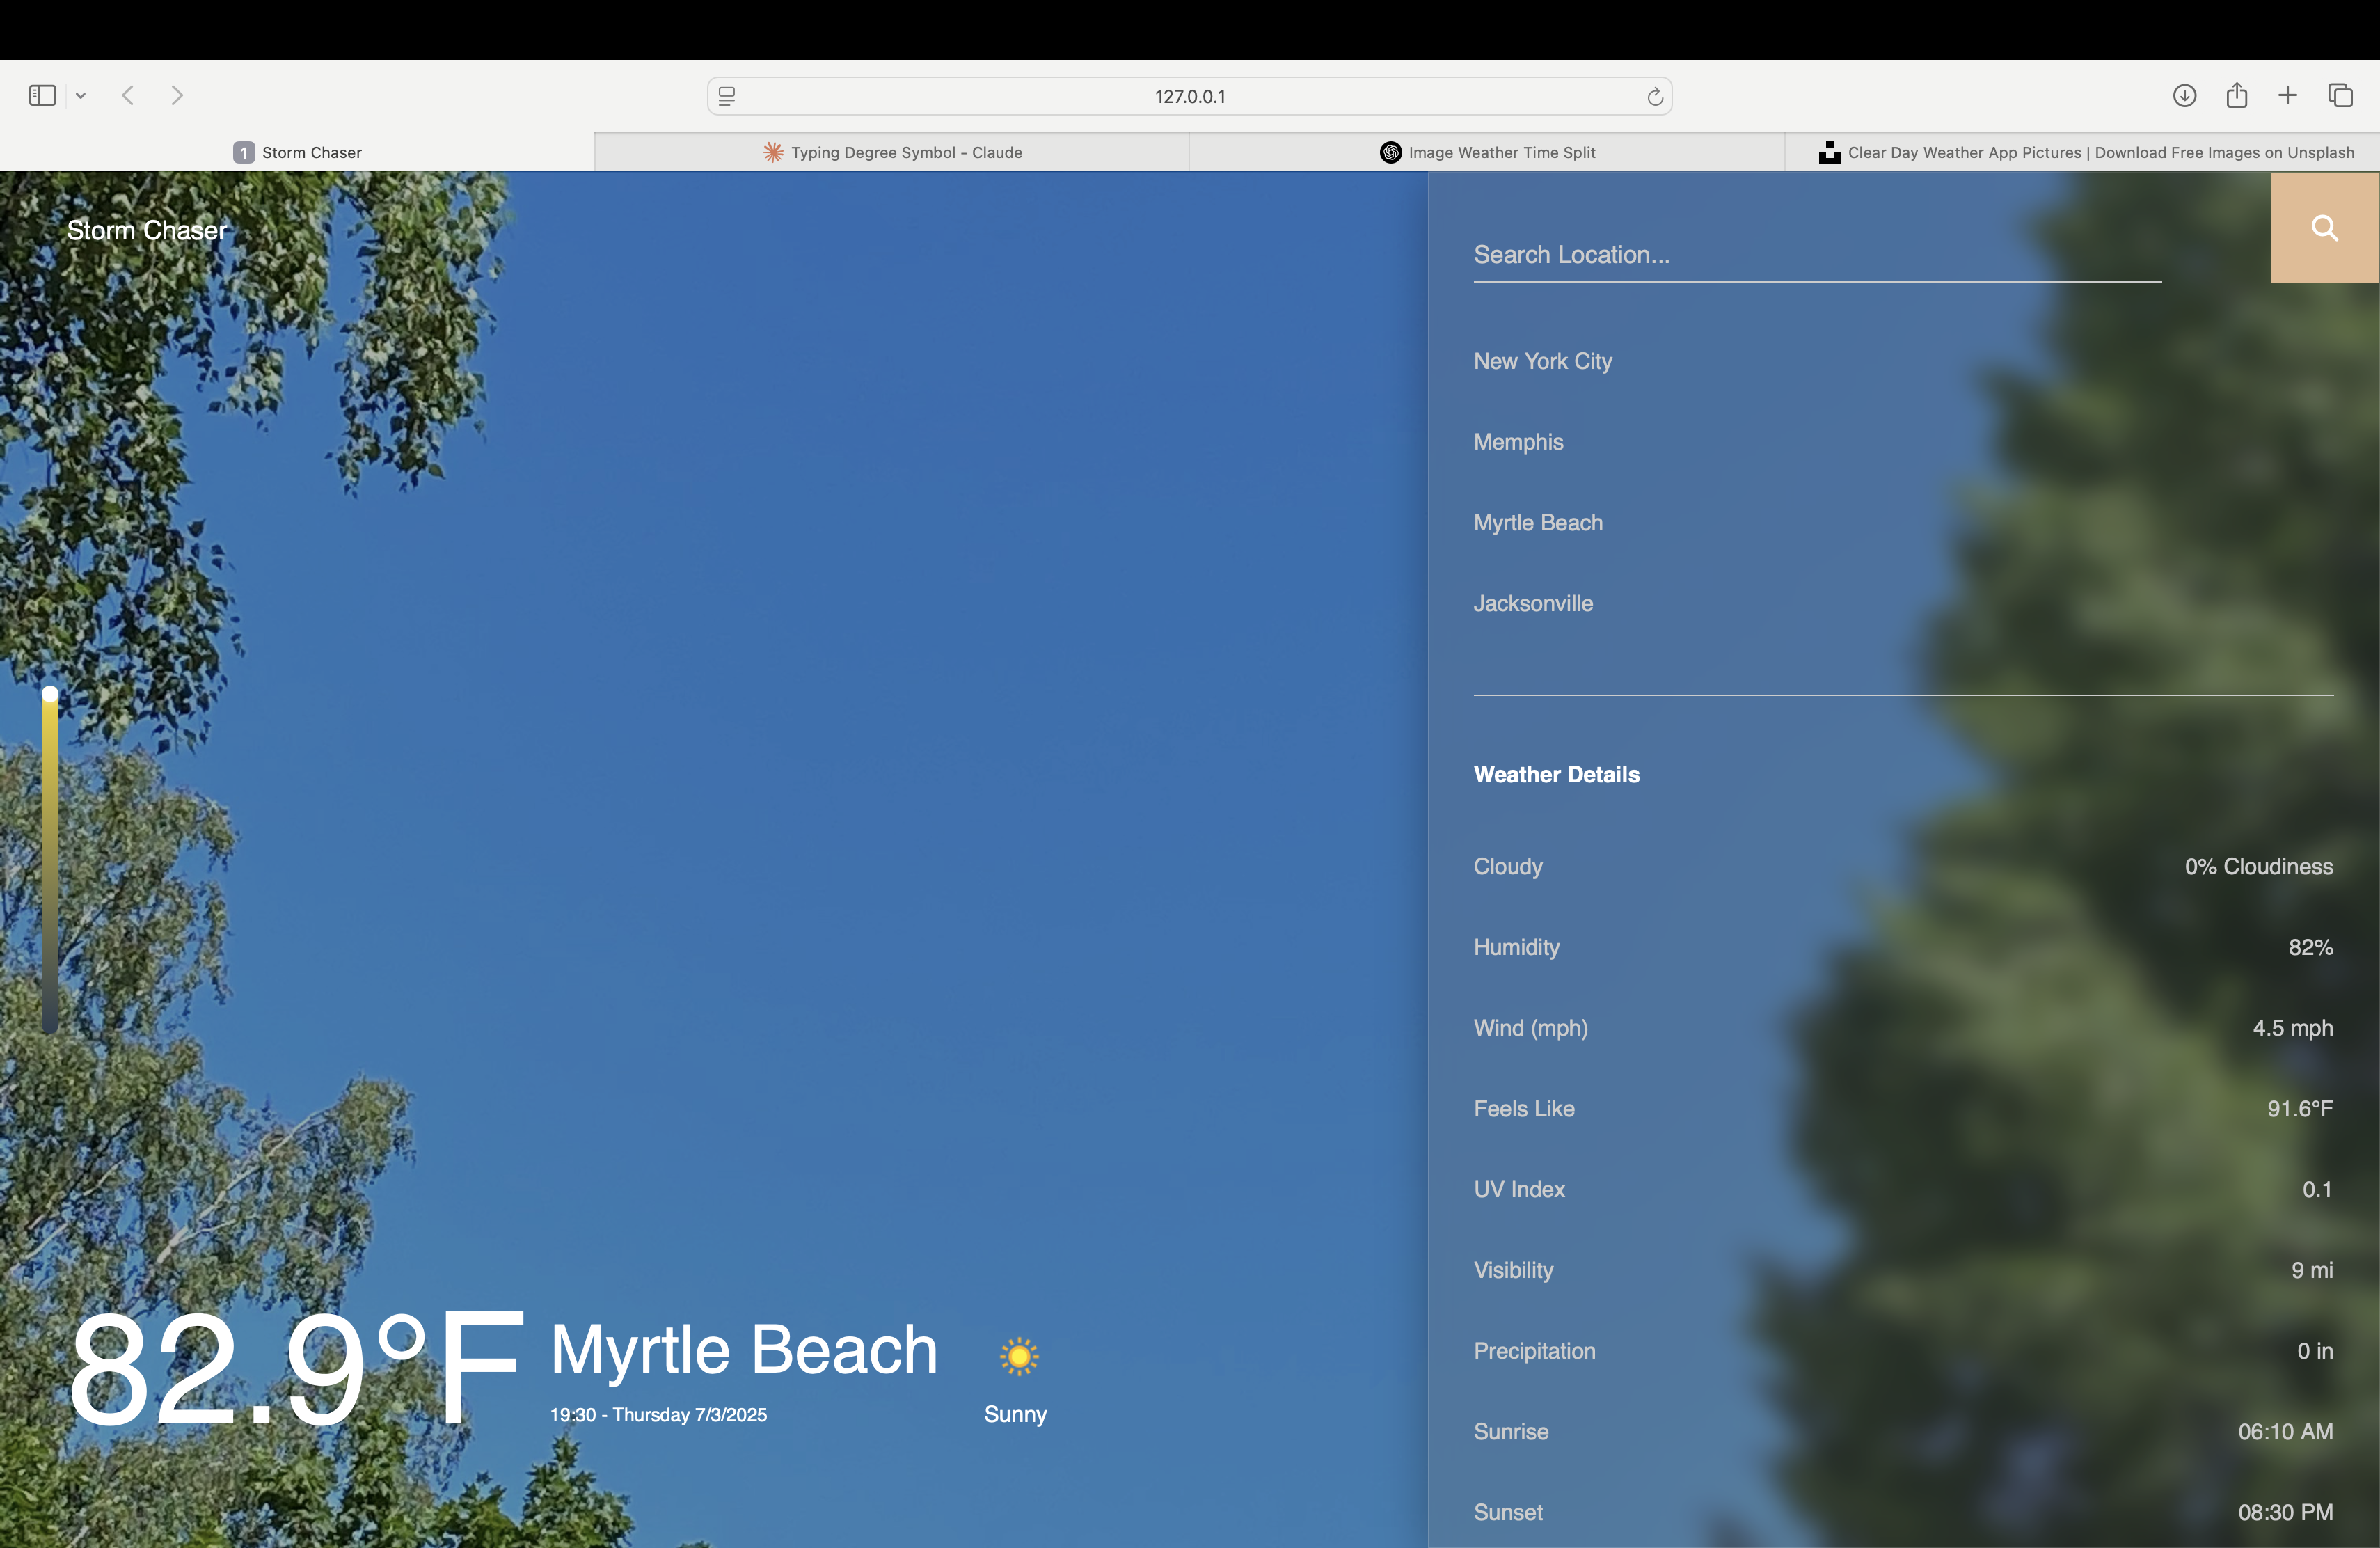2380x1548 pixels.
Task: Click the 82.9°F temperature reading
Action: click(296, 1368)
